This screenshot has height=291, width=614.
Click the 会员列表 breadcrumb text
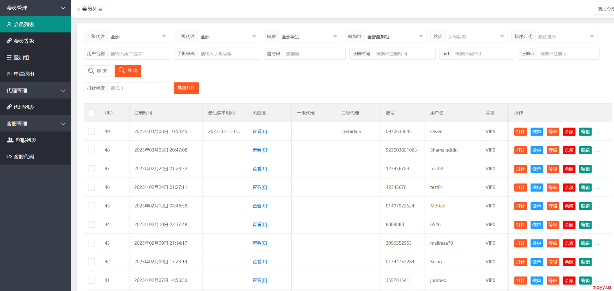tap(92, 9)
